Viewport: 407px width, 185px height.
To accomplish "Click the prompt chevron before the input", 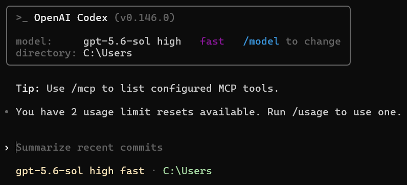I will (x=7, y=148).
